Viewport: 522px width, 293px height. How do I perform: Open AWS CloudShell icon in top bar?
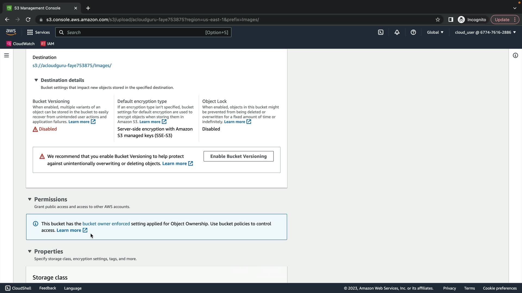pos(381,32)
